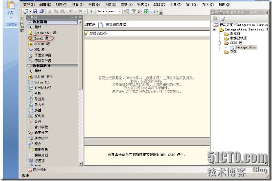
Task: Open the New Project icon's dropdown arrow
Action: tap(30, 11)
